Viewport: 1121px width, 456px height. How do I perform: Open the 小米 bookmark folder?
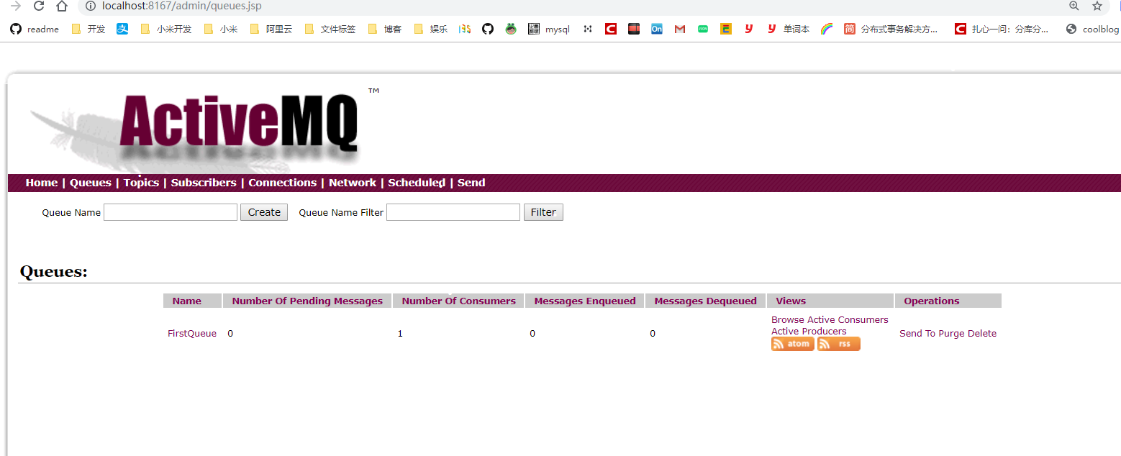(x=221, y=29)
